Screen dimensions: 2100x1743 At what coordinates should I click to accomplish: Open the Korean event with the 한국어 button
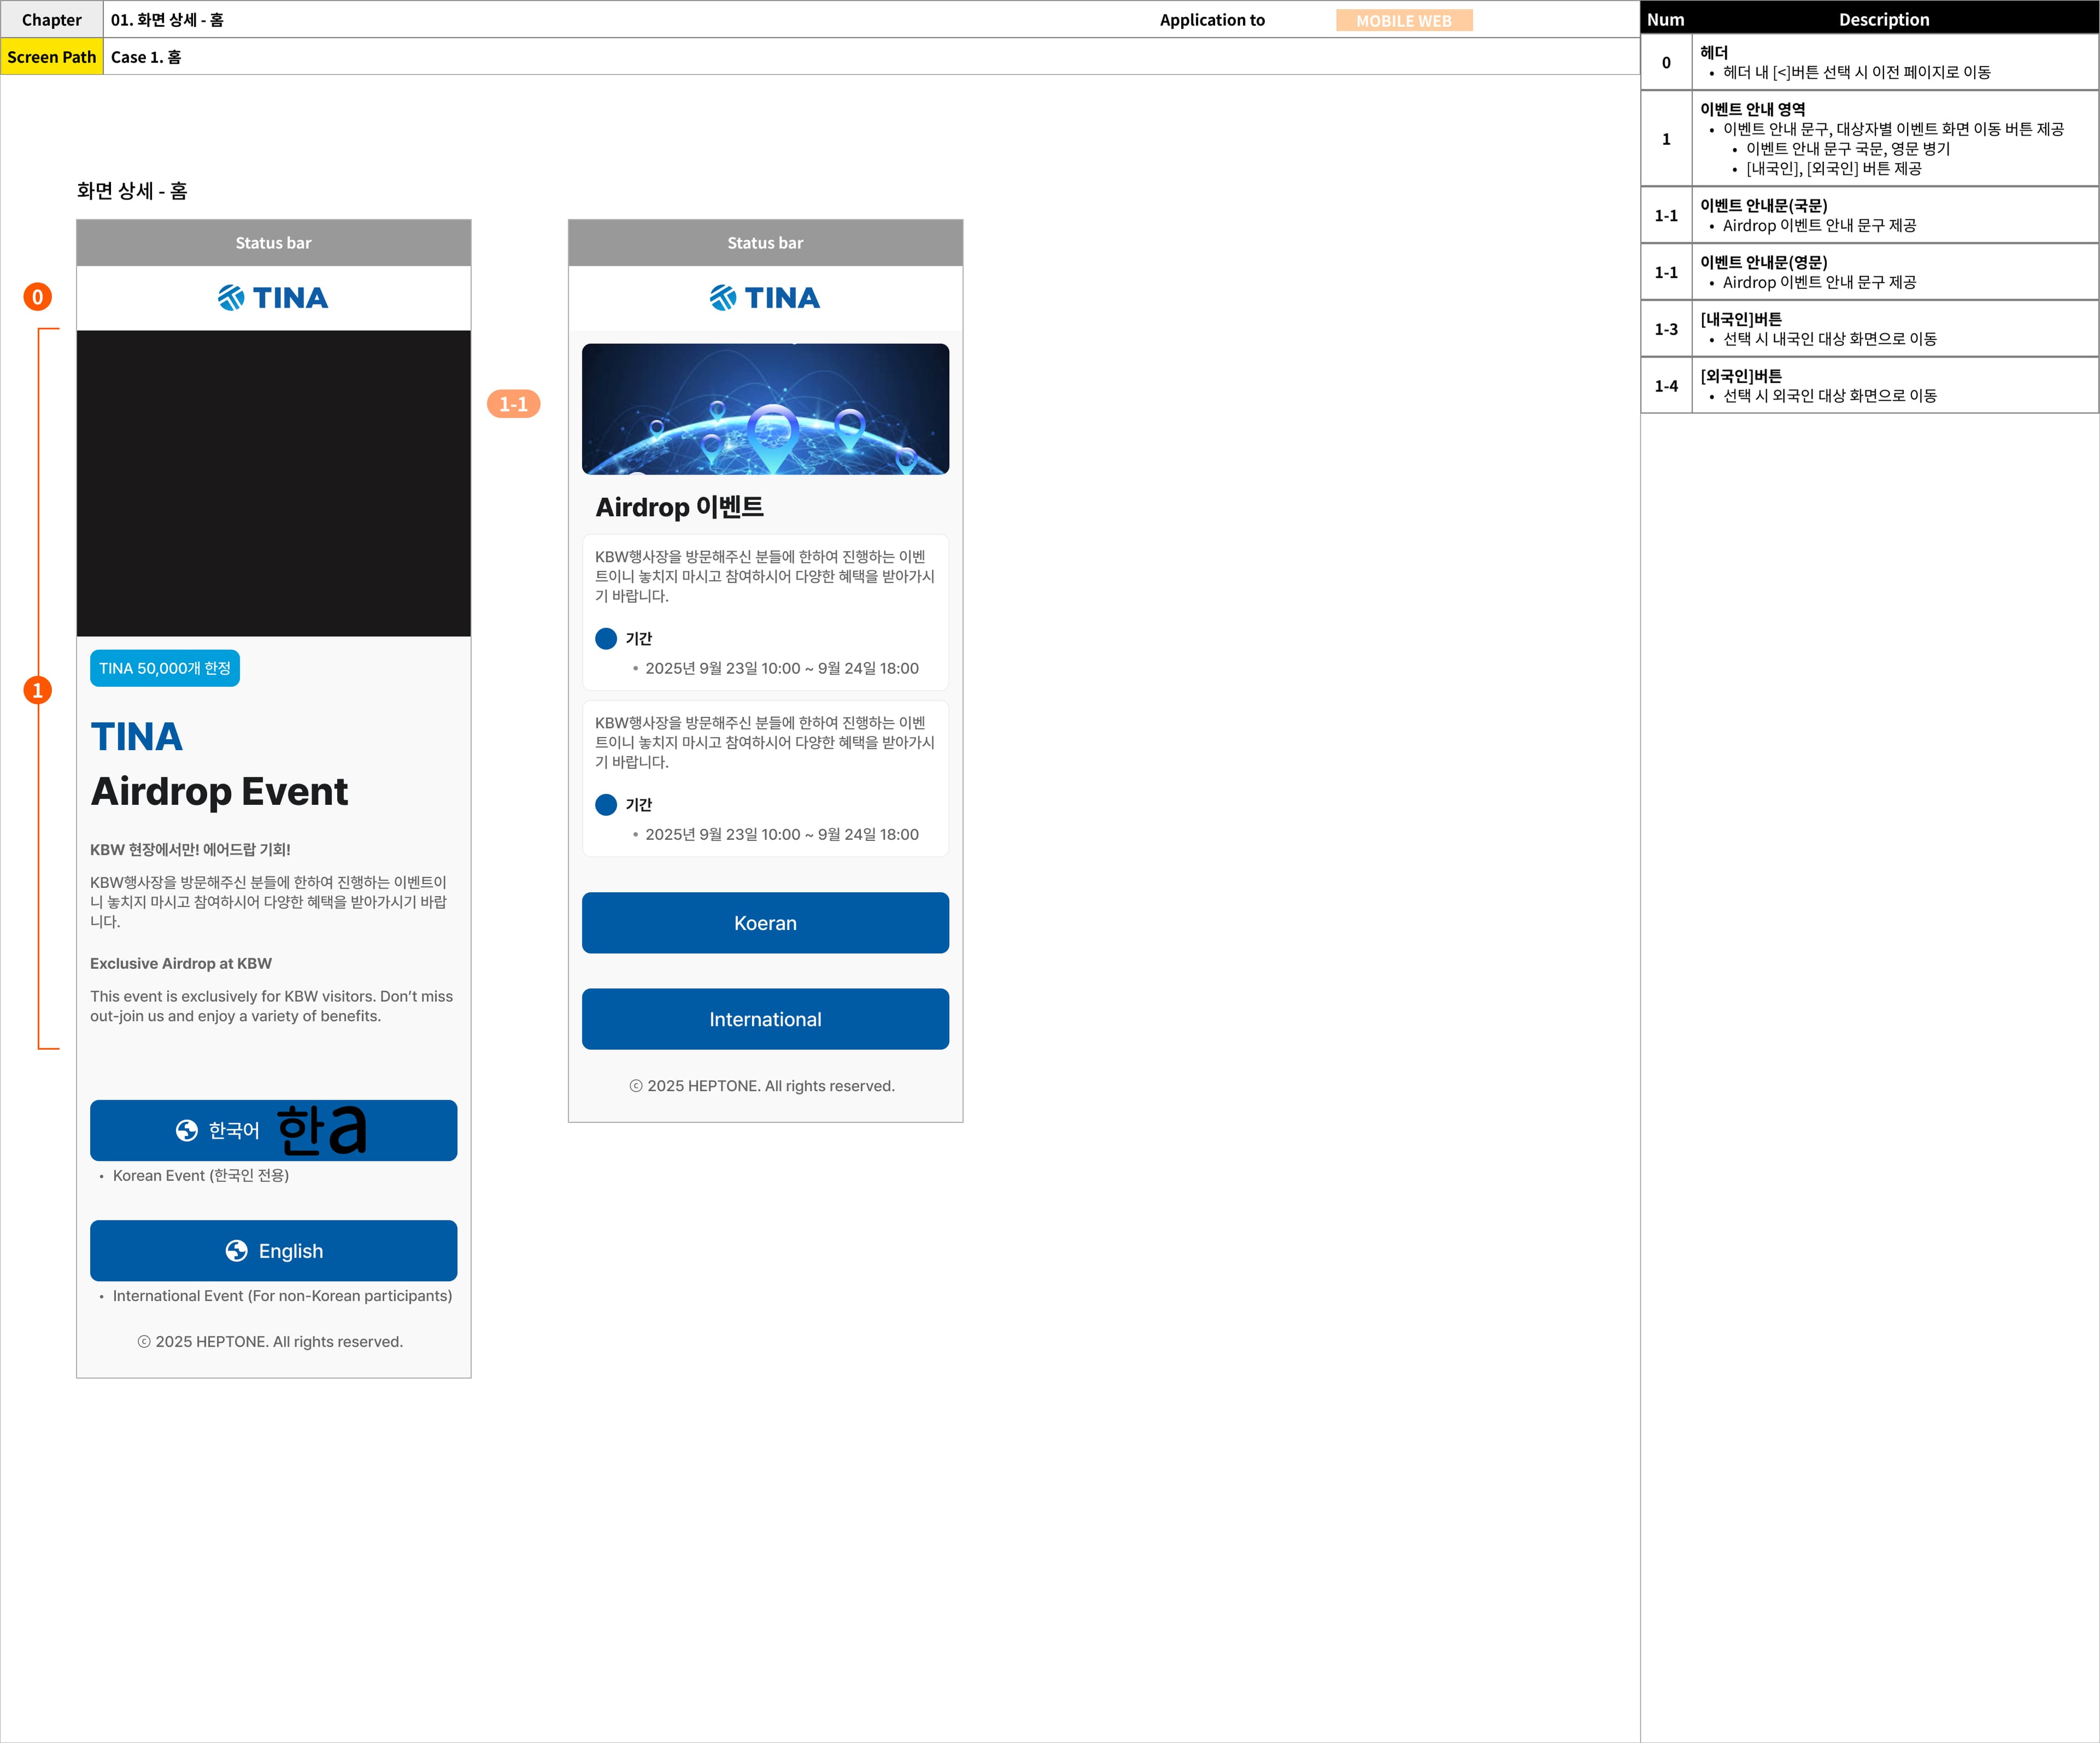[274, 1131]
